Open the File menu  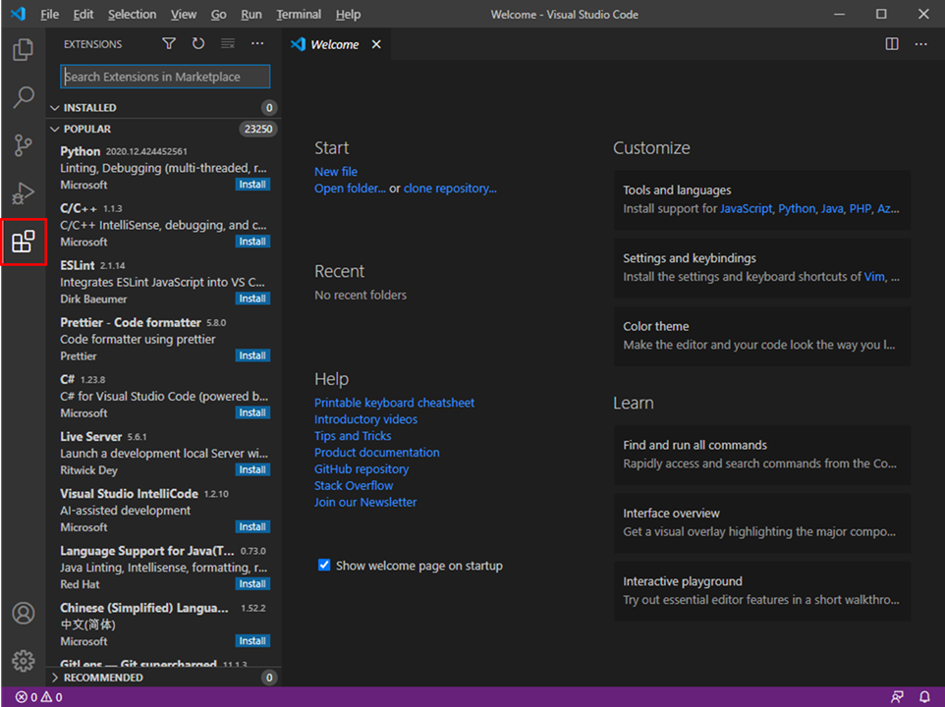(x=49, y=14)
